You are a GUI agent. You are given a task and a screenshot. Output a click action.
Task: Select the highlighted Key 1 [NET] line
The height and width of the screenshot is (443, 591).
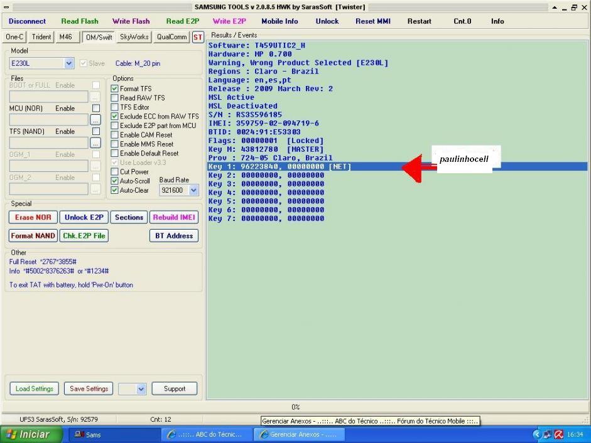tap(398, 166)
